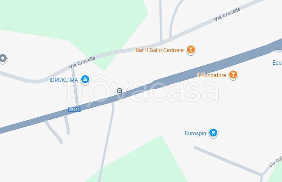This screenshot has width=282, height=182.
Task: Select the bus stop icon on SR630
Action: 120,91
